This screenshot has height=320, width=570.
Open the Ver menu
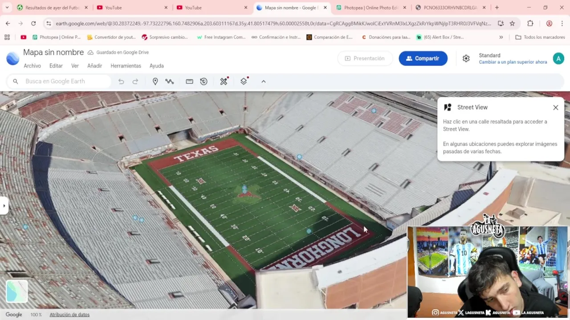(75, 66)
